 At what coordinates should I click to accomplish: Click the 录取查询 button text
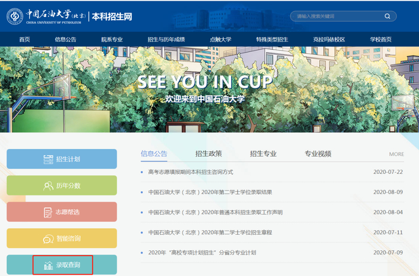68,265
